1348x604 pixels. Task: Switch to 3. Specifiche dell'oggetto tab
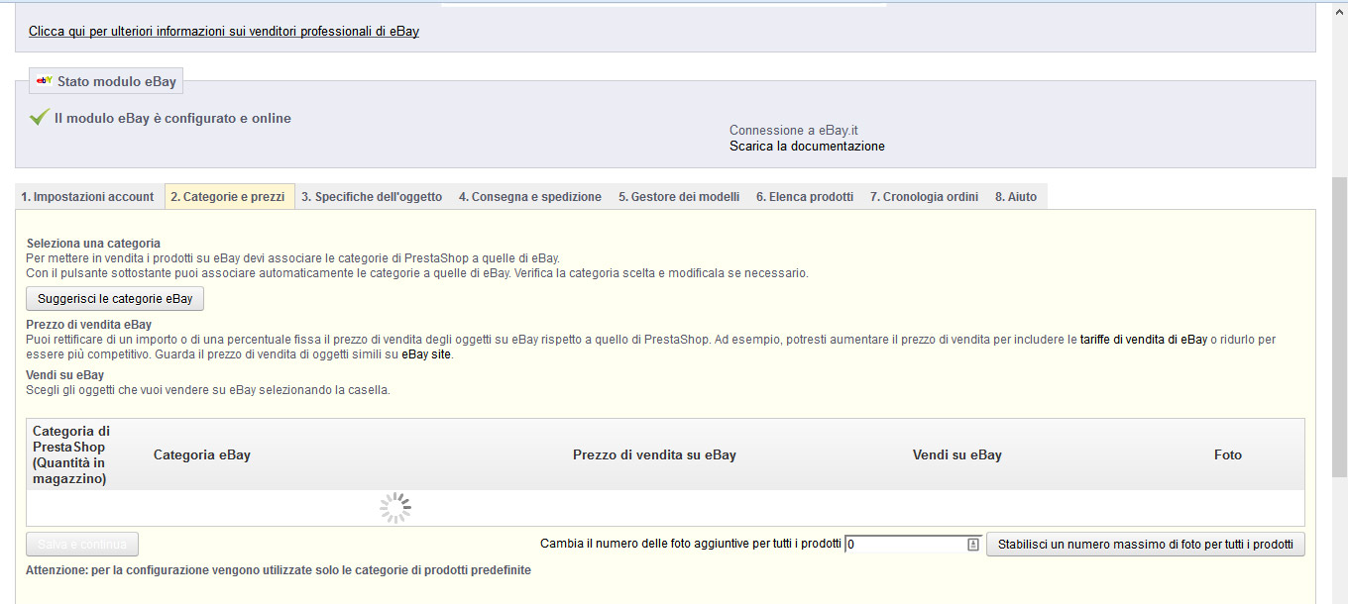click(x=373, y=197)
